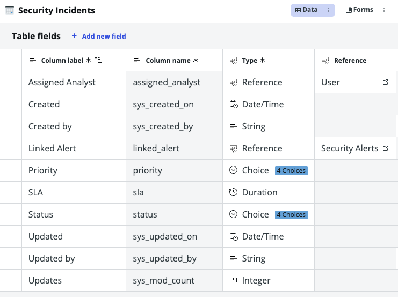Click the Type column header icon
Image resolution: width=398 pixels, height=297 pixels.
(x=234, y=60)
